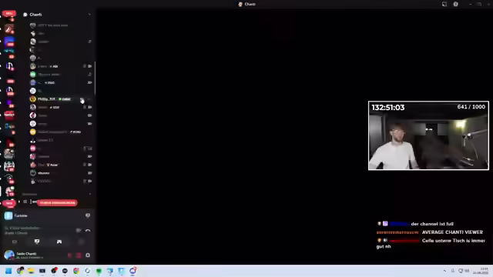Open the red new mentions pill button
Viewport: 493px width, 277px height.
[x=57, y=203]
